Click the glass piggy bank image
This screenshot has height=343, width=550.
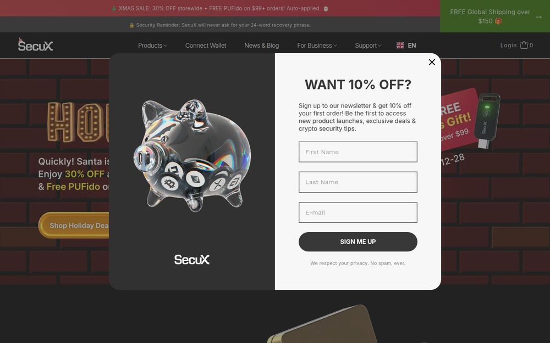tap(192, 156)
